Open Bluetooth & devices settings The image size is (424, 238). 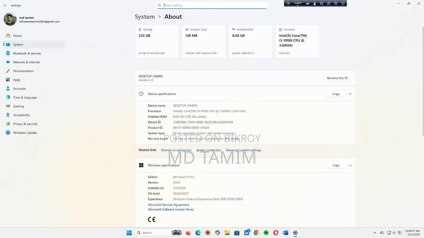tap(34, 53)
